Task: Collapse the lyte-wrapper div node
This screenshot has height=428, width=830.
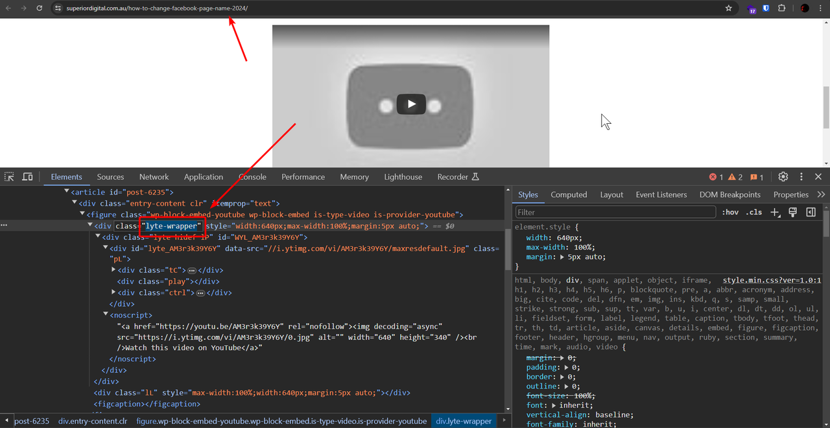Action: point(90,226)
